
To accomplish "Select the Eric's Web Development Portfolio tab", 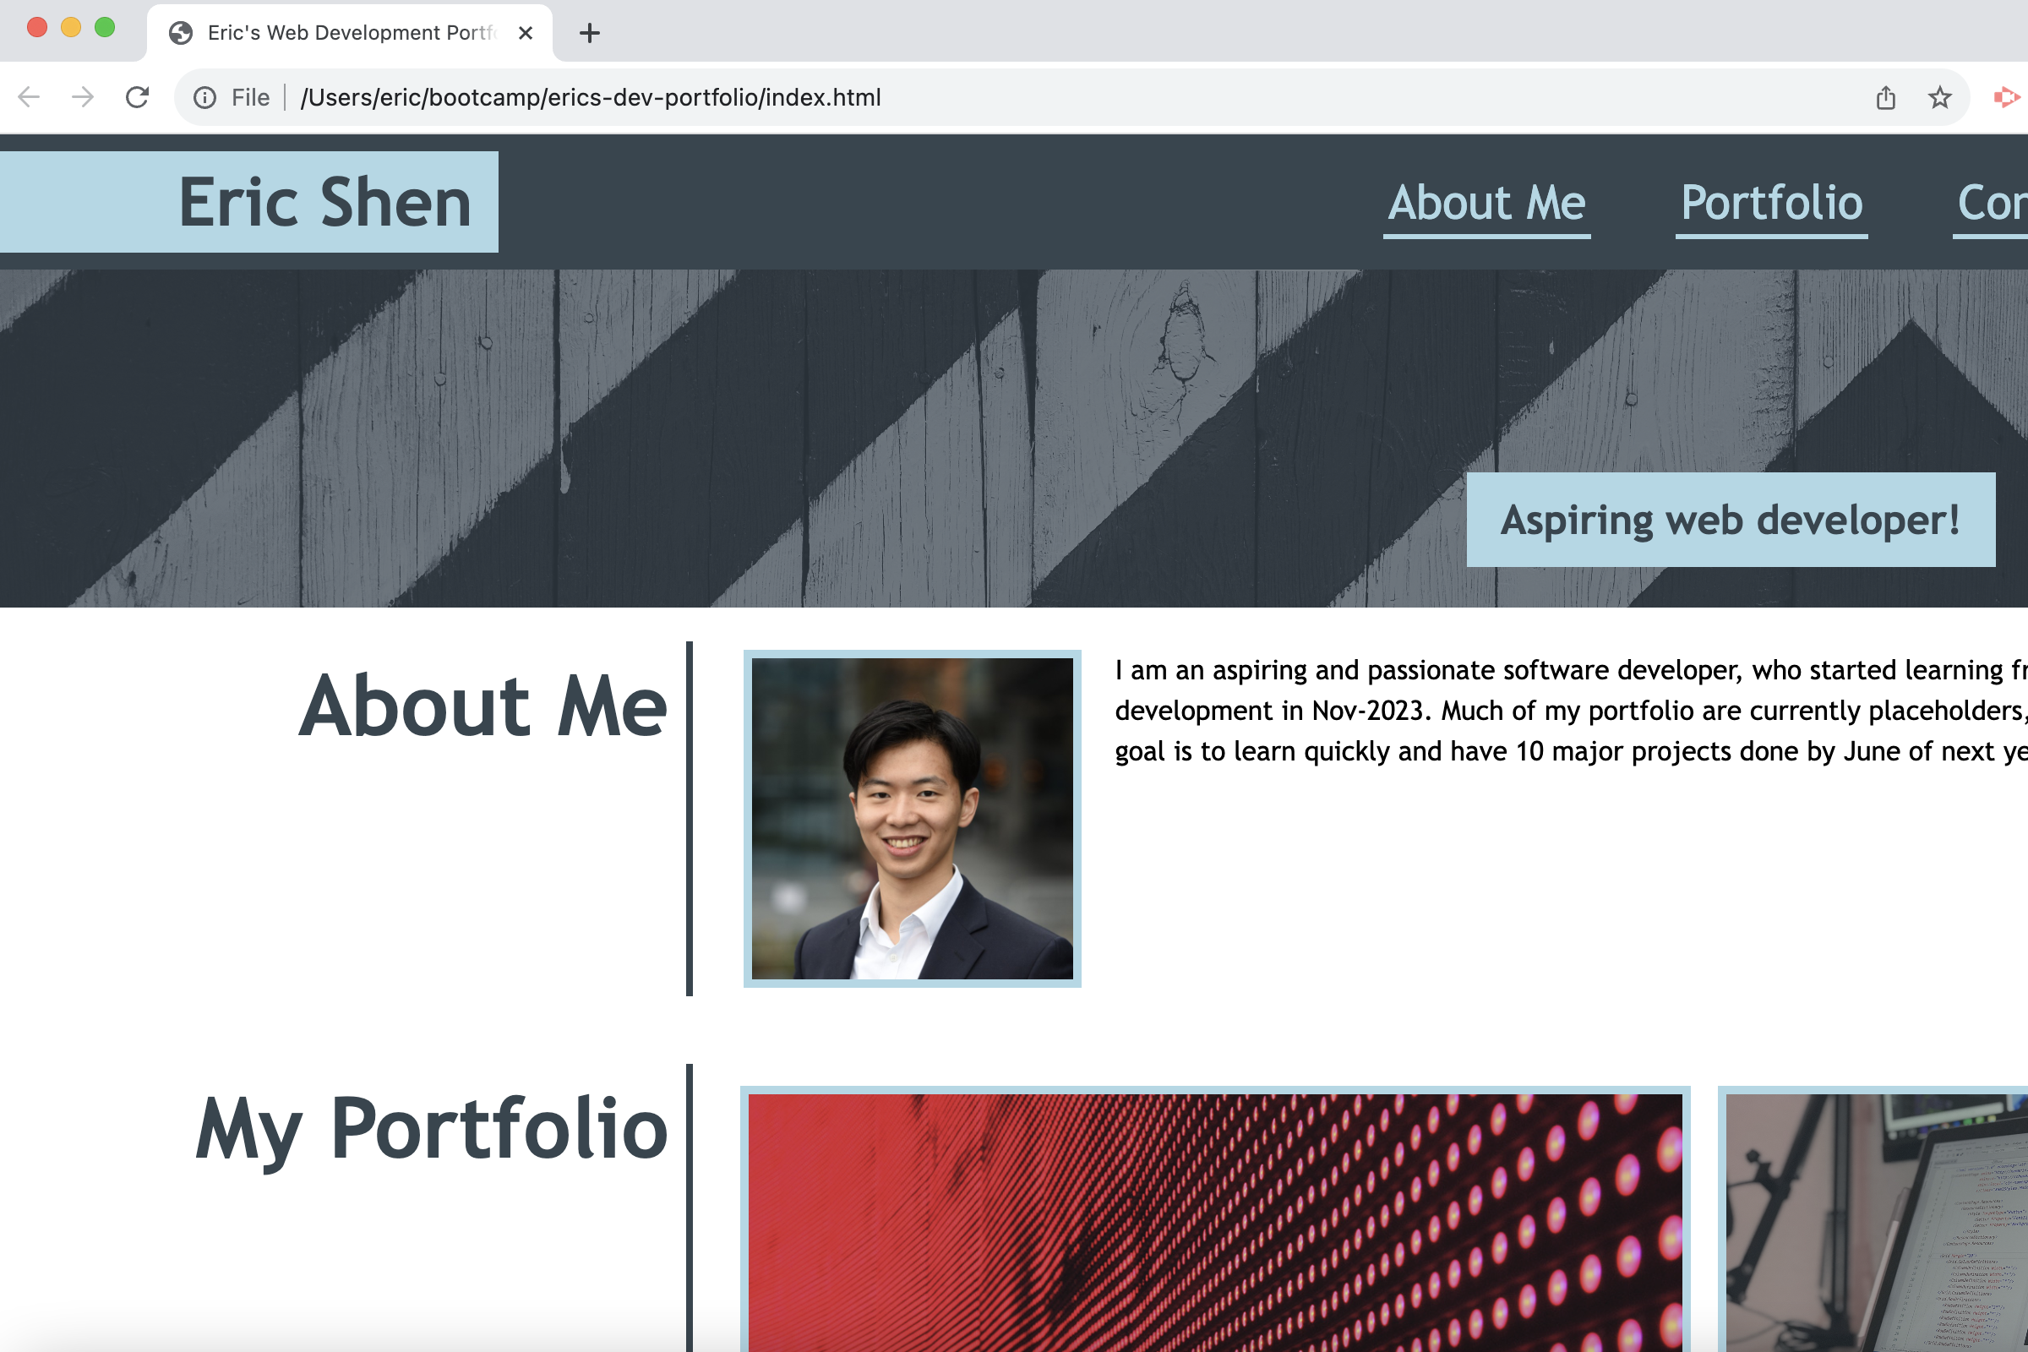I will tap(345, 33).
